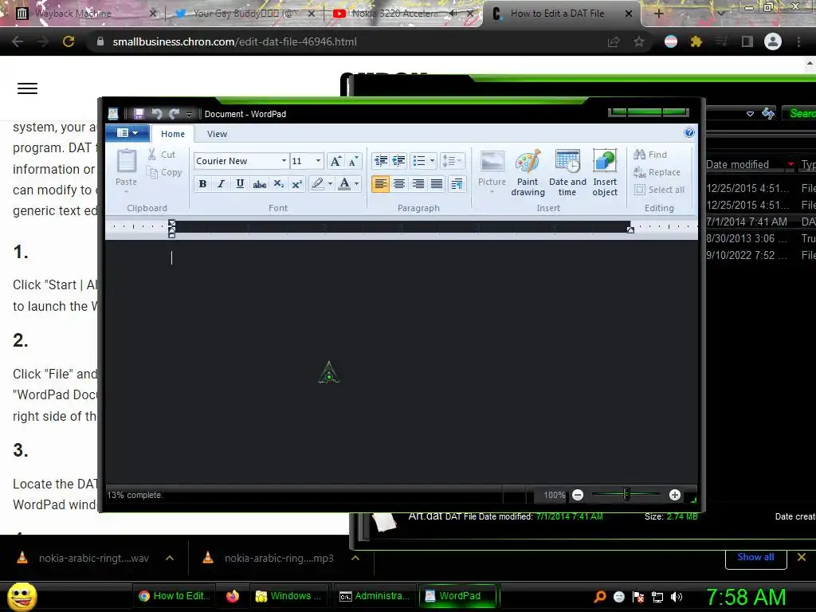Screen dimensions: 816x612
Task: Toggle Underline formatting in WordPad
Action: [x=240, y=184]
